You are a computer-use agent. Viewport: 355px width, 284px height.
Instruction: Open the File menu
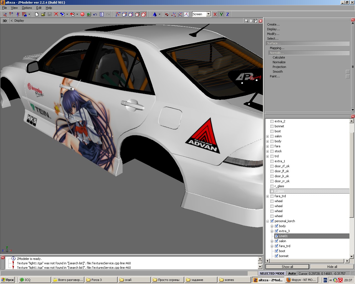[x=4, y=8]
